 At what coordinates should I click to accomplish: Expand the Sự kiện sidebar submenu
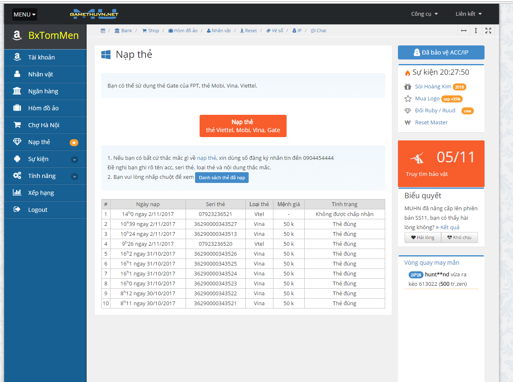click(x=74, y=159)
